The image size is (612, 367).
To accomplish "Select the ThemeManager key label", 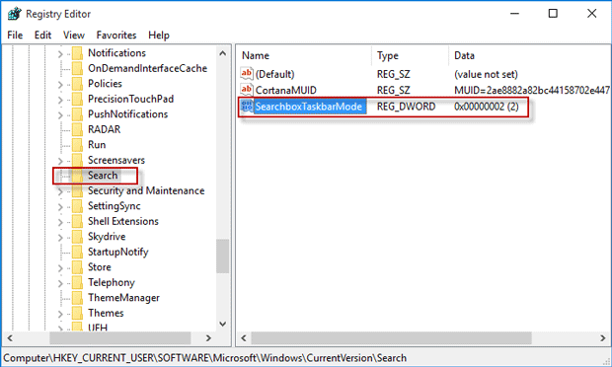I will [x=123, y=298].
